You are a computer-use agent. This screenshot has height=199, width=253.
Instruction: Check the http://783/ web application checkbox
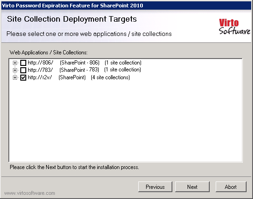coord(23,70)
